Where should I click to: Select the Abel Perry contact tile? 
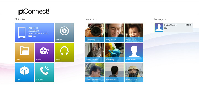[114, 53]
